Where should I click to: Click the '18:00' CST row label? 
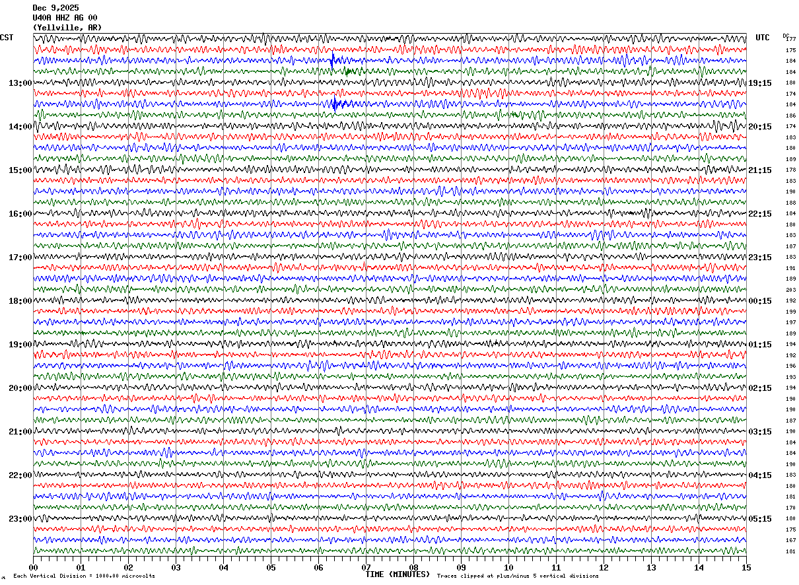click(x=20, y=301)
